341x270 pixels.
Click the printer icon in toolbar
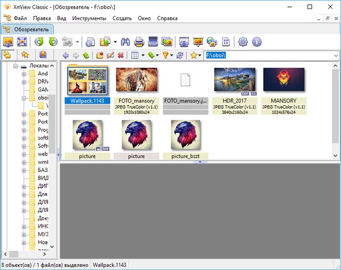[x=140, y=42]
